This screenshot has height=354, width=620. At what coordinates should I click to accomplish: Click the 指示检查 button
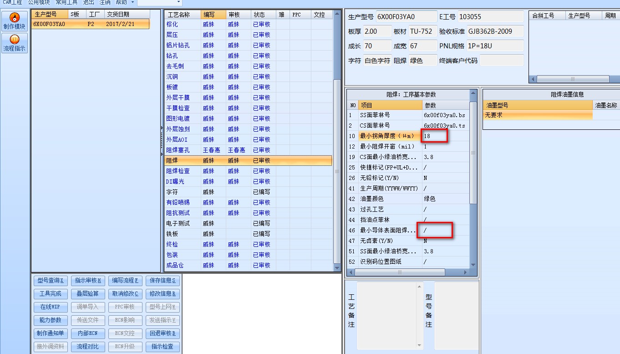click(x=163, y=347)
